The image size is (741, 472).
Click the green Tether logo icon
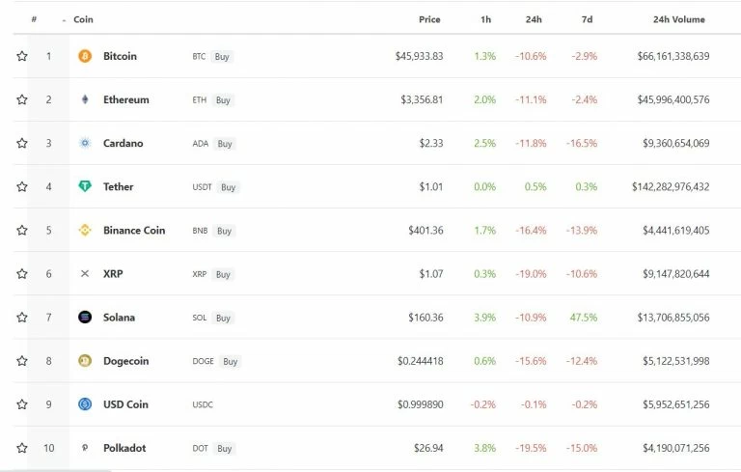[85, 186]
